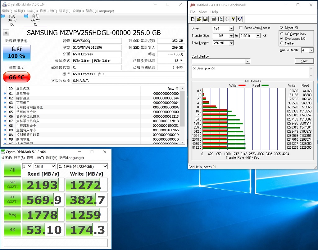The width and height of the screenshot is (318, 250).
Task: Uncheck the Direct I/O checkbox
Action: [x=281, y=28]
